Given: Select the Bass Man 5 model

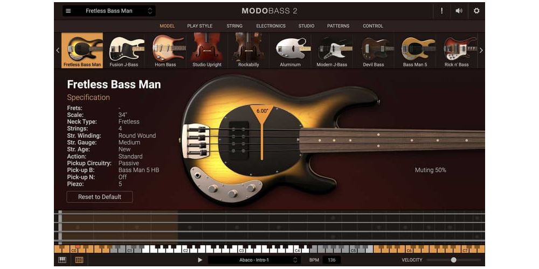Looking at the screenshot, I should 415,51.
